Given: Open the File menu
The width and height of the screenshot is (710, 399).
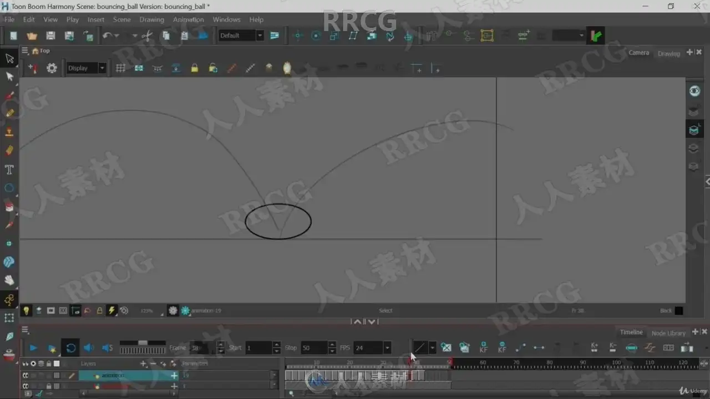Looking at the screenshot, I should (x=9, y=19).
